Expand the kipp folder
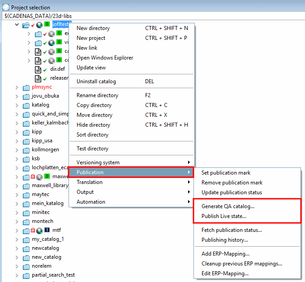 (x=17, y=132)
